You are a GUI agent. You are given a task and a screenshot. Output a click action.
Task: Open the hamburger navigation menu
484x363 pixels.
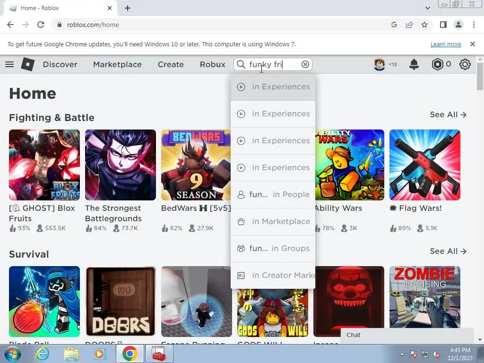tap(9, 64)
